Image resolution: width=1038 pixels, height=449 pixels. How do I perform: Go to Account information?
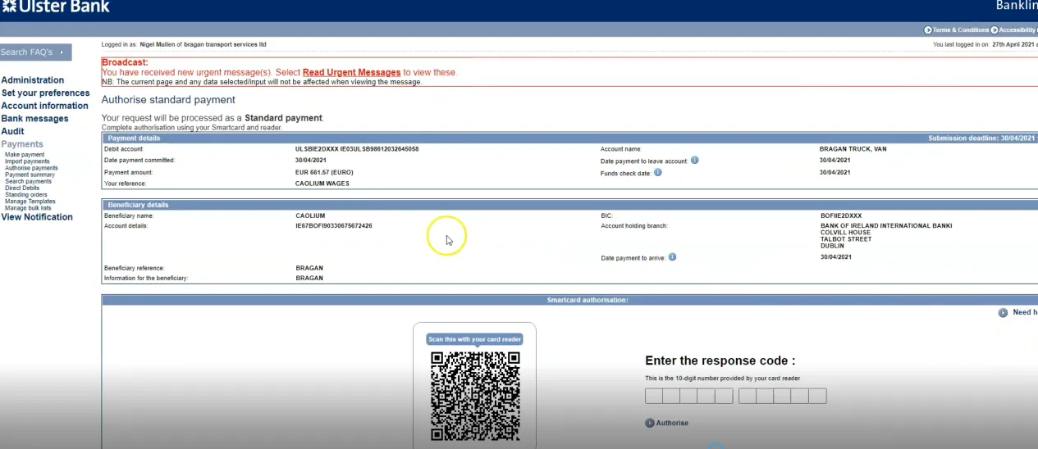44,106
